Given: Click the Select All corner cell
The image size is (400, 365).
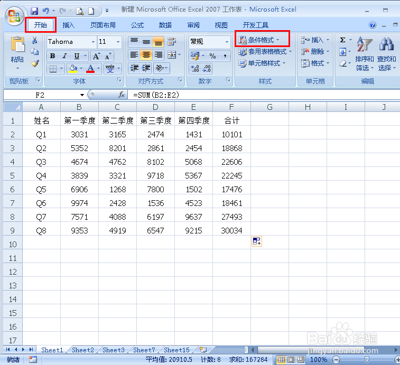Looking at the screenshot, I should coord(13,107).
